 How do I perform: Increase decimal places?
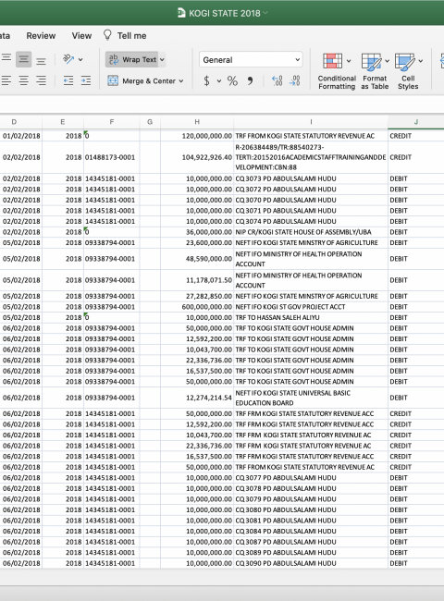coord(277,80)
